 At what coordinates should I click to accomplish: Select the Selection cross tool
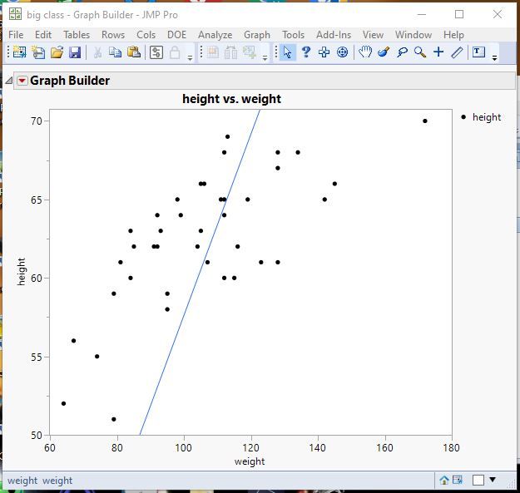[x=324, y=52]
